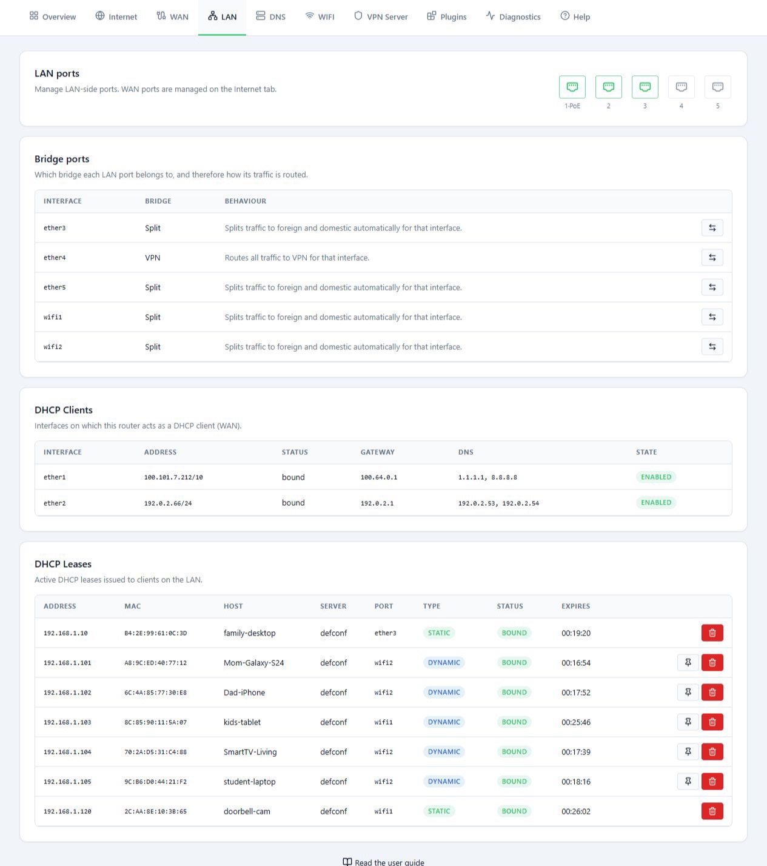Screen dimensions: 767x866
Task: Open the VPN Server tab
Action: pos(381,16)
